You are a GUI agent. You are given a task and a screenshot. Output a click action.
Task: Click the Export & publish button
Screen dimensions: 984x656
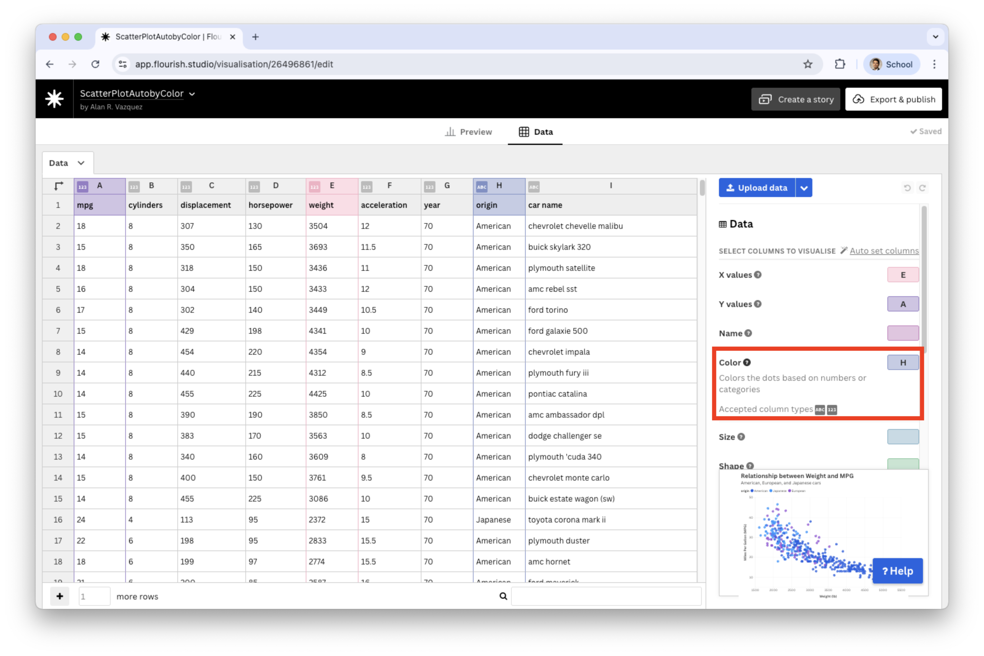[x=893, y=99]
